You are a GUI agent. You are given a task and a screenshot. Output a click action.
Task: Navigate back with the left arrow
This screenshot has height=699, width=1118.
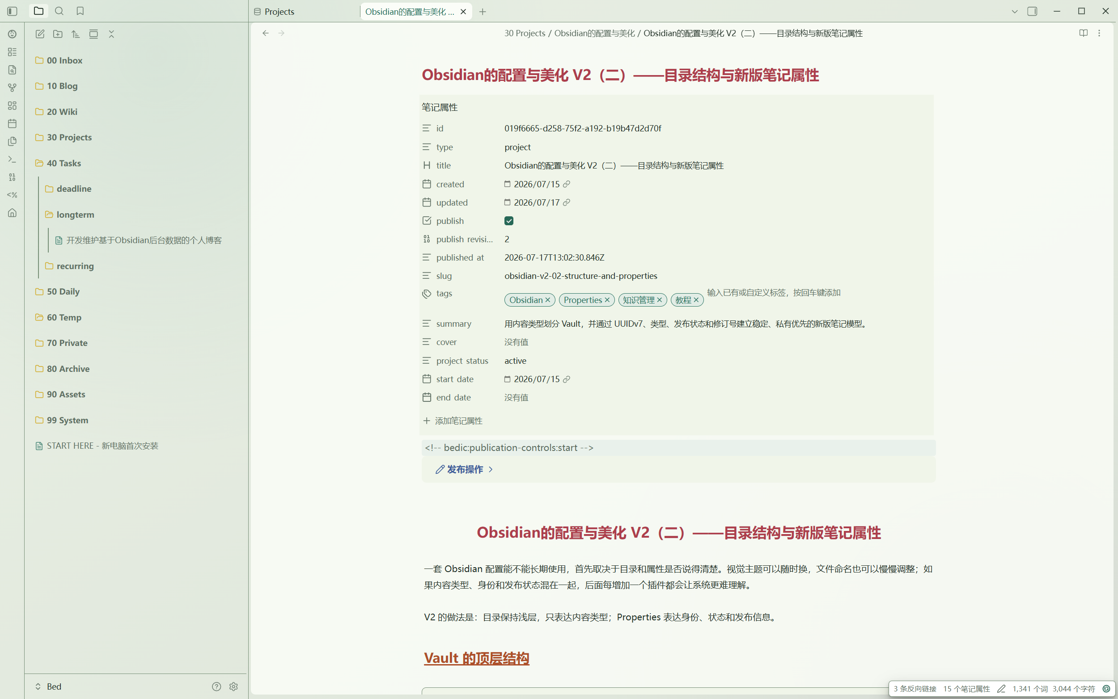266,33
